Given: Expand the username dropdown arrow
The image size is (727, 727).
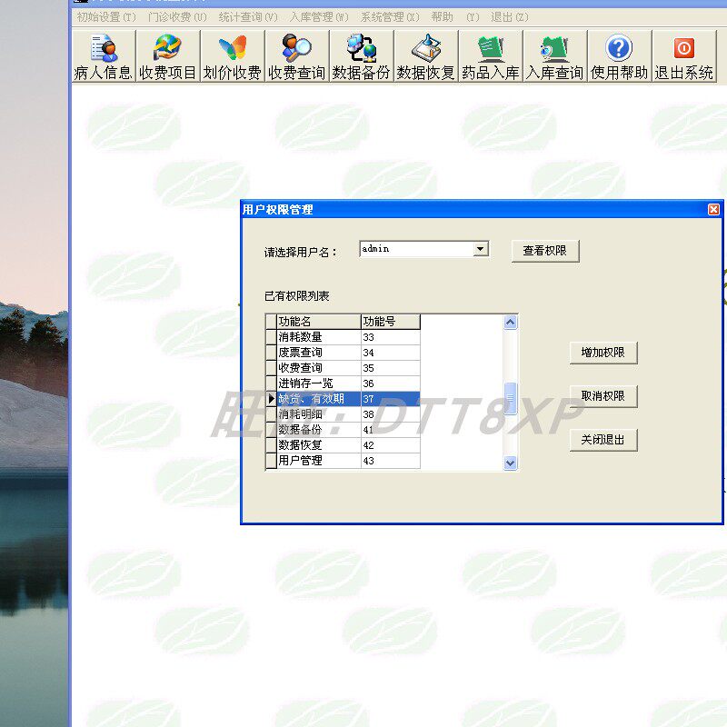Looking at the screenshot, I should [x=481, y=249].
